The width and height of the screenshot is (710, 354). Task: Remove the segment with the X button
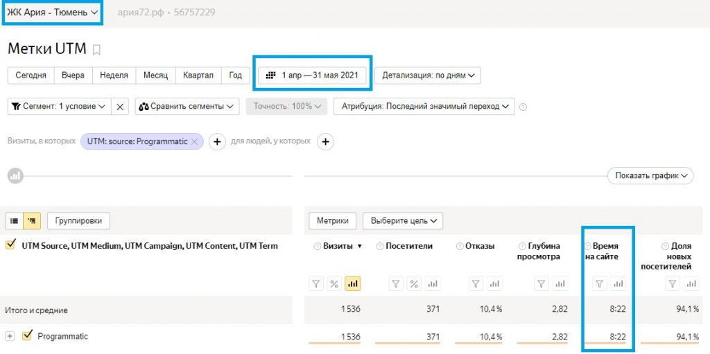(x=120, y=107)
